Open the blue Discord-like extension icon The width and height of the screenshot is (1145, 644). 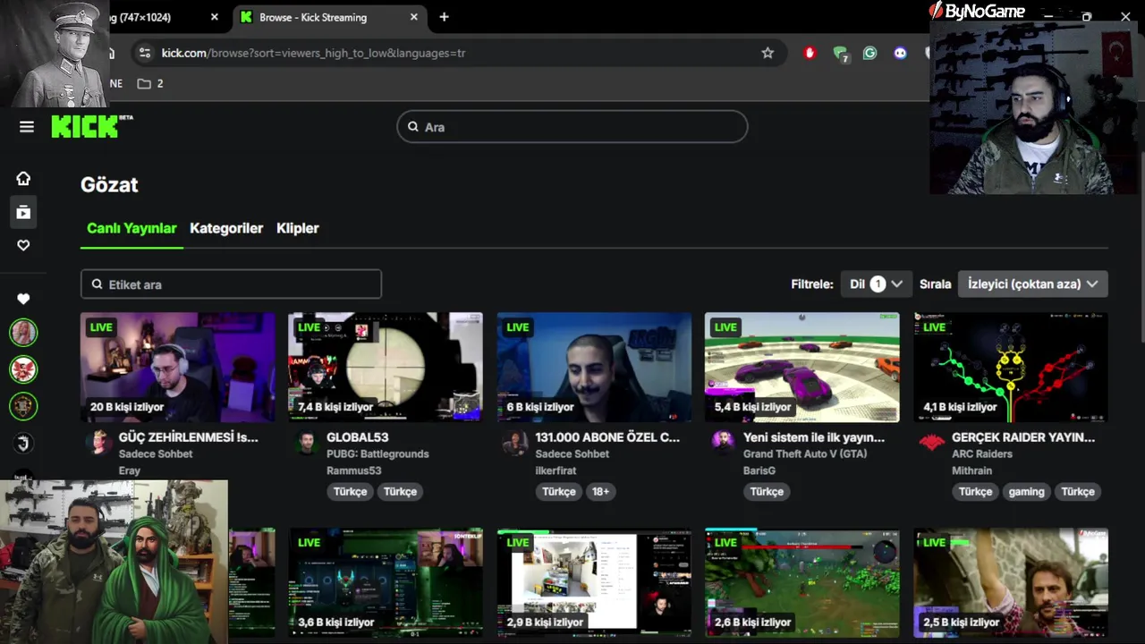(900, 53)
